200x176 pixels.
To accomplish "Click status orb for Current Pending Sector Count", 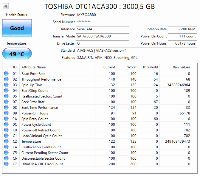I will pyautogui.click(x=6, y=153).
